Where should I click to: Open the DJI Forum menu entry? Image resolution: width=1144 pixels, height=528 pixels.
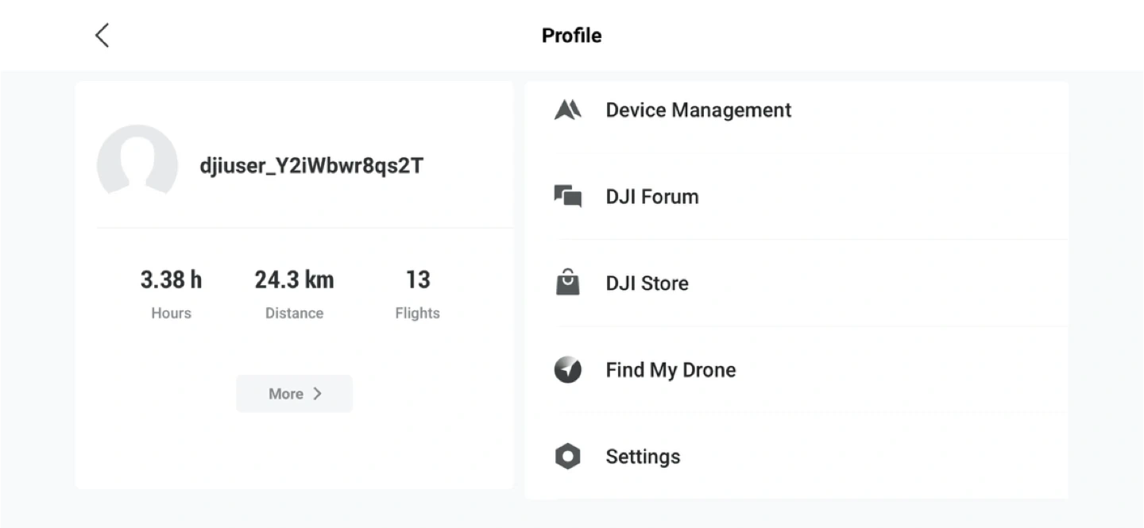tap(652, 196)
